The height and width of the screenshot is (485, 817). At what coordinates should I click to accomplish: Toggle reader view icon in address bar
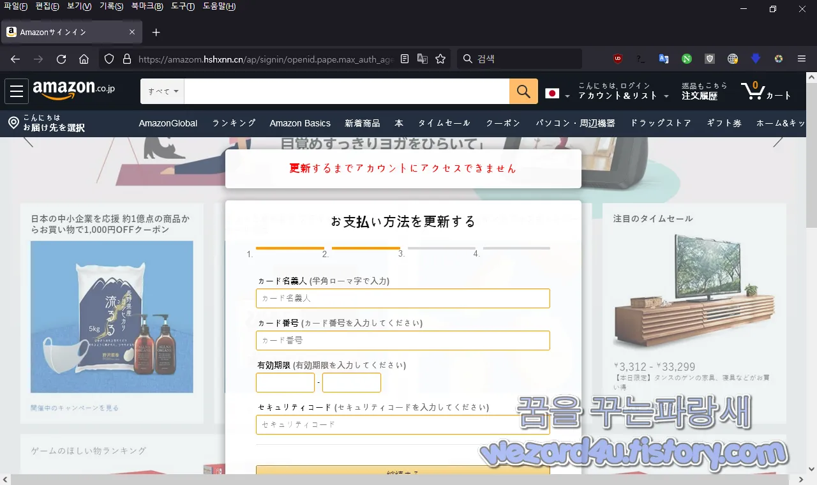click(x=405, y=59)
